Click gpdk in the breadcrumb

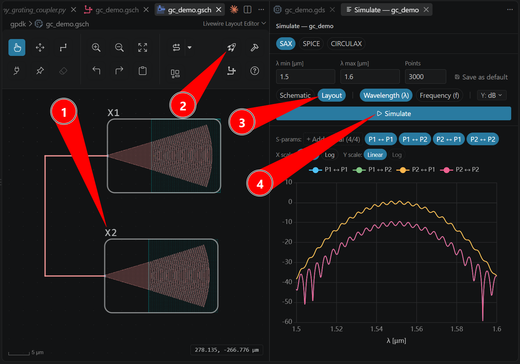(x=18, y=24)
